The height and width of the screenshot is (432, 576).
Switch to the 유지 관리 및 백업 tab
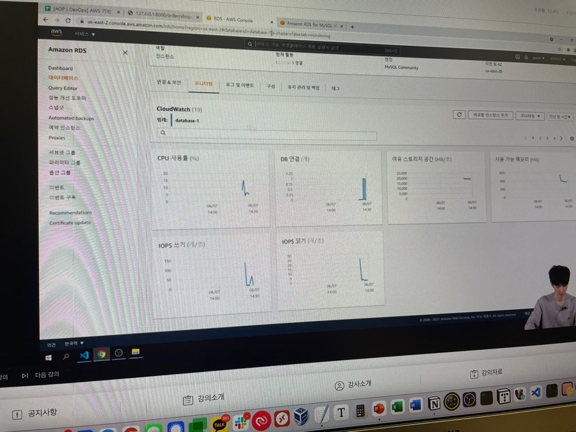tap(303, 87)
